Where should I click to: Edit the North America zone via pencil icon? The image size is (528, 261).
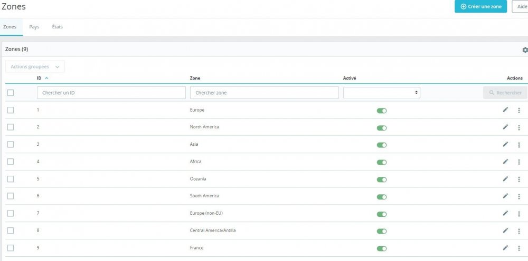click(505, 127)
